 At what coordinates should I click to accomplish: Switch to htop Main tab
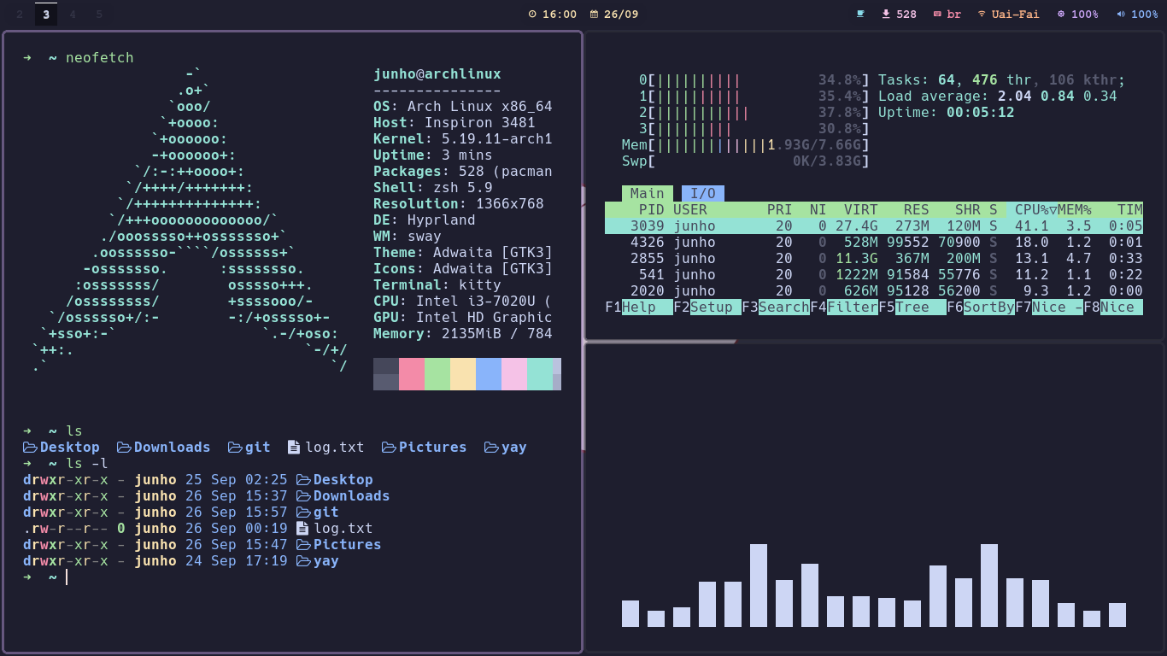tap(648, 193)
